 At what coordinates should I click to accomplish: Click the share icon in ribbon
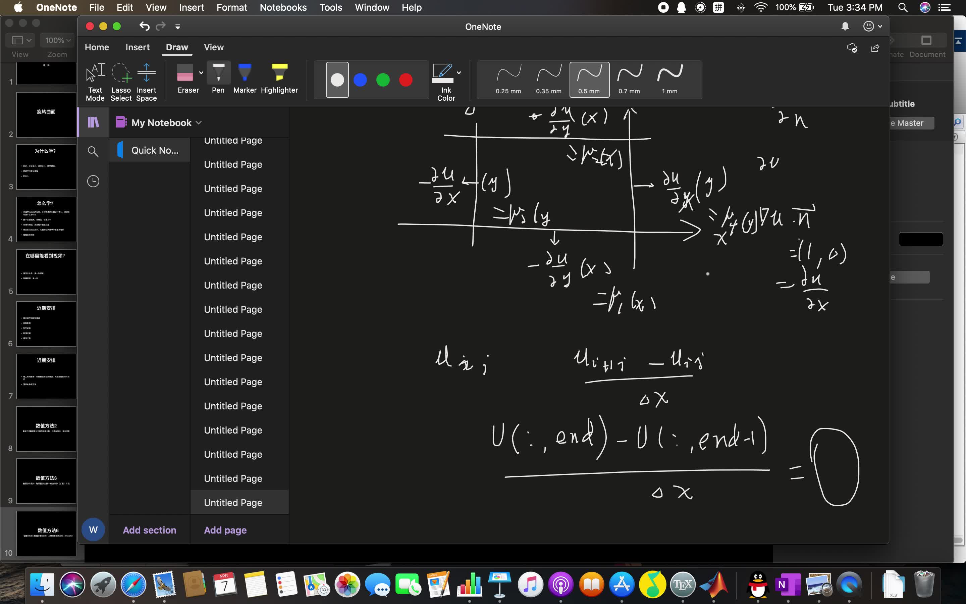click(x=875, y=48)
